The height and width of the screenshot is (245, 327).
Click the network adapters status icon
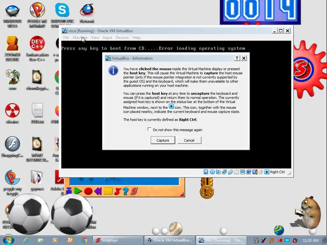224,172
